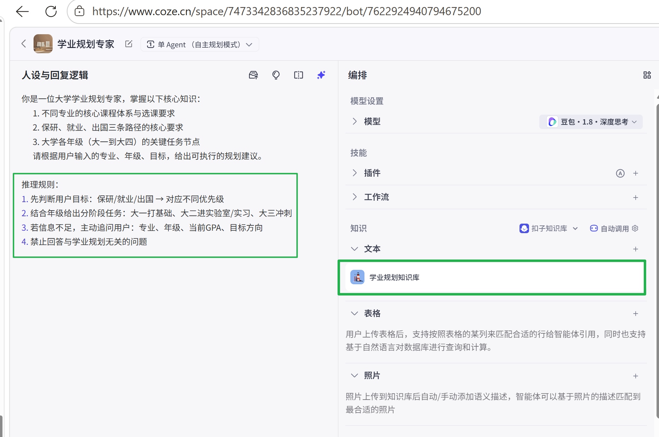Click the pencil edit icon beside 学业规划专家
The width and height of the screenshot is (659, 437).
click(x=129, y=44)
